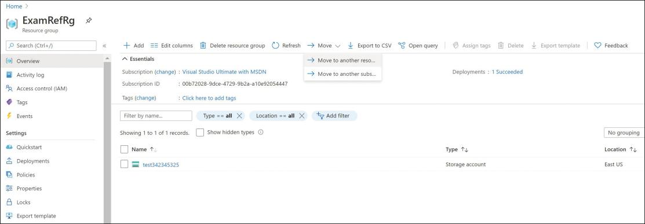Click the Subscription ID value text
Screen dimensions: 645x224
point(235,84)
